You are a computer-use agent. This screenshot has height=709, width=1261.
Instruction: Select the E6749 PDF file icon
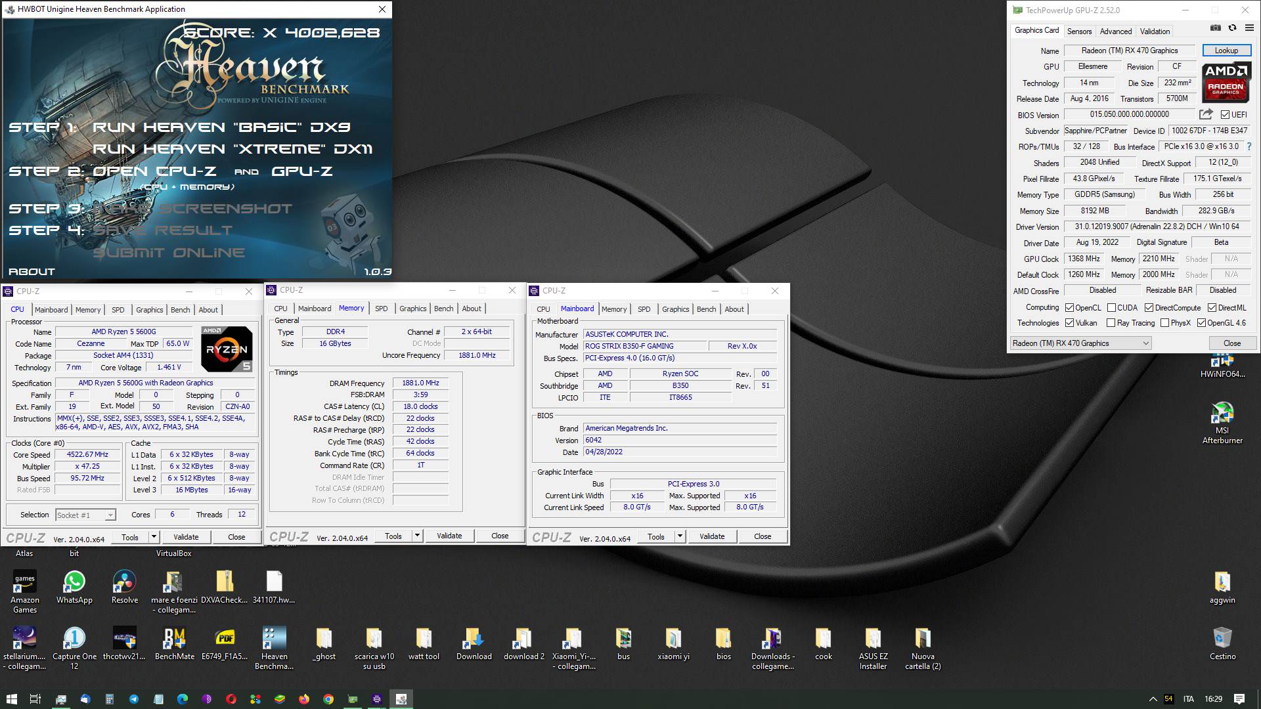pos(225,643)
